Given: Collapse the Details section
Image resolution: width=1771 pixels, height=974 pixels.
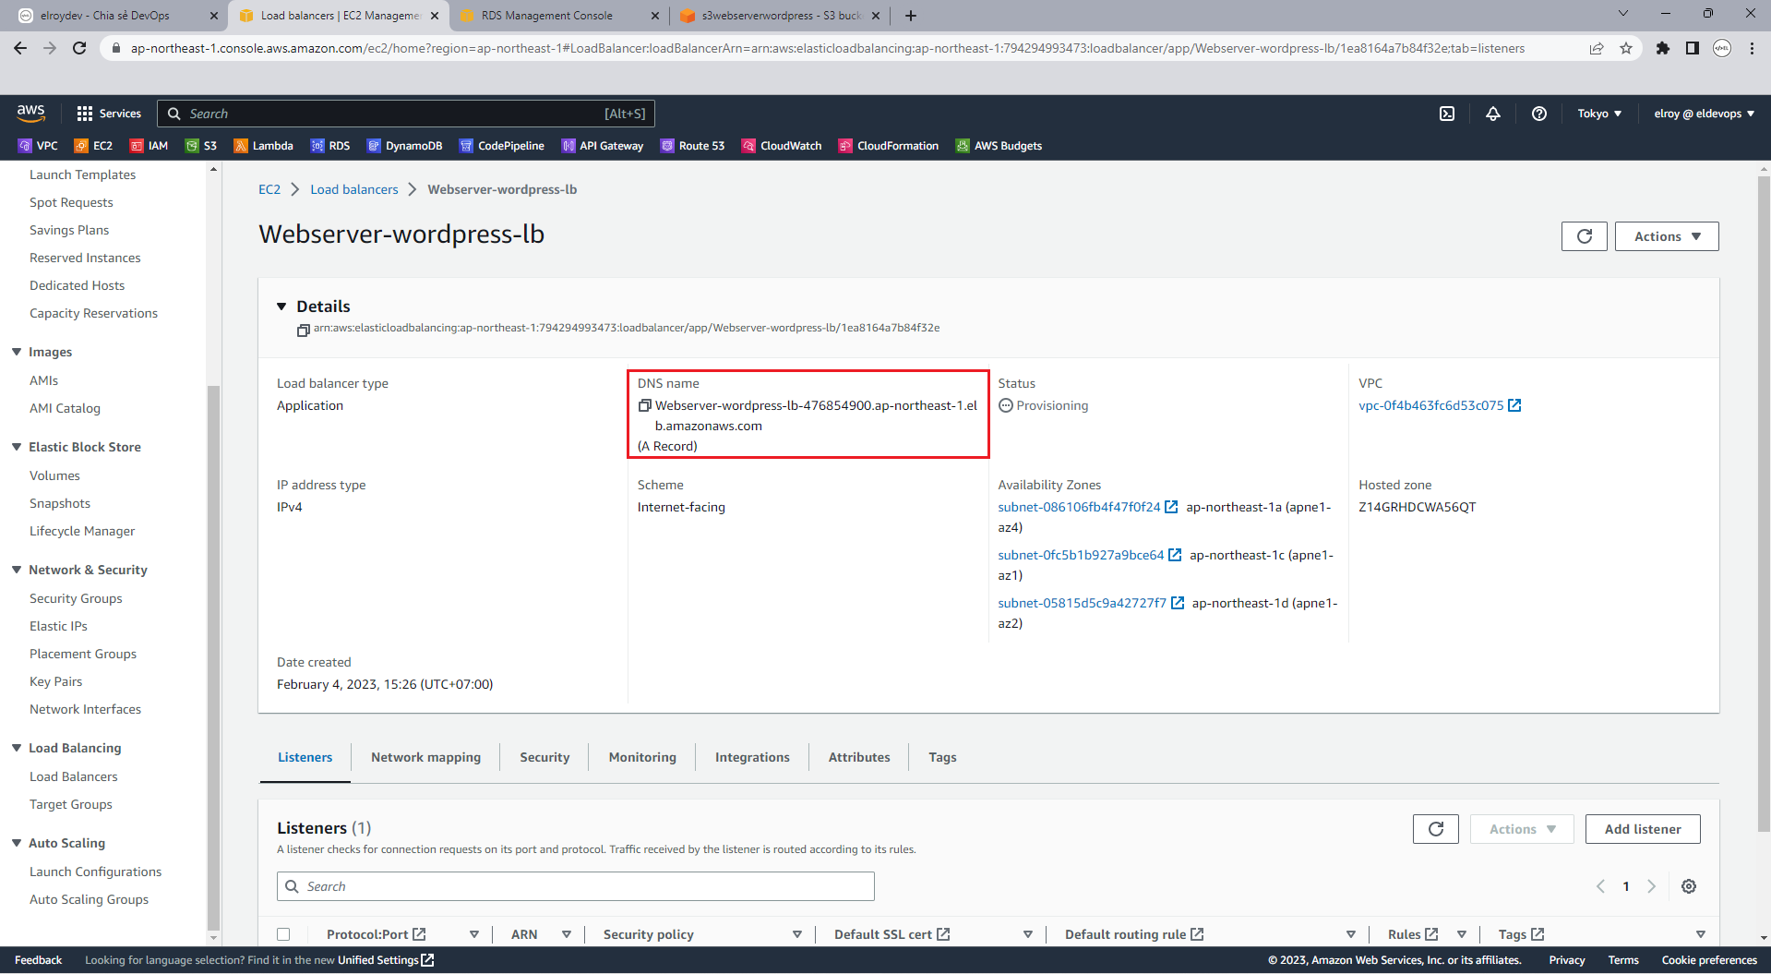Looking at the screenshot, I should (281, 307).
